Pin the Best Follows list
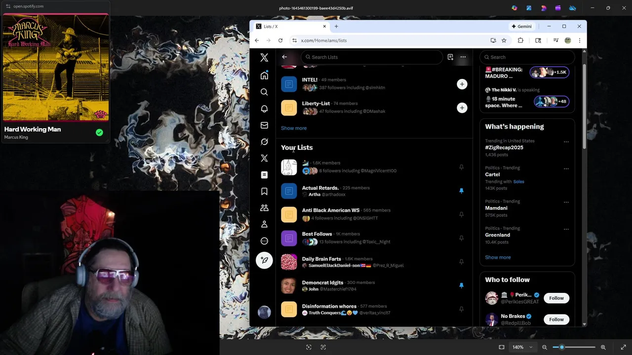The width and height of the screenshot is (632, 355). pyautogui.click(x=461, y=238)
